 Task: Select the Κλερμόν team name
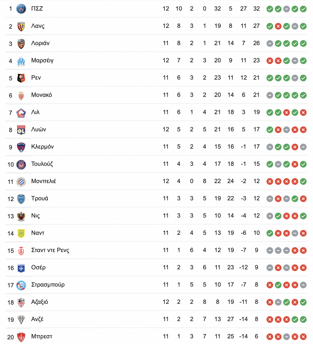(43, 147)
